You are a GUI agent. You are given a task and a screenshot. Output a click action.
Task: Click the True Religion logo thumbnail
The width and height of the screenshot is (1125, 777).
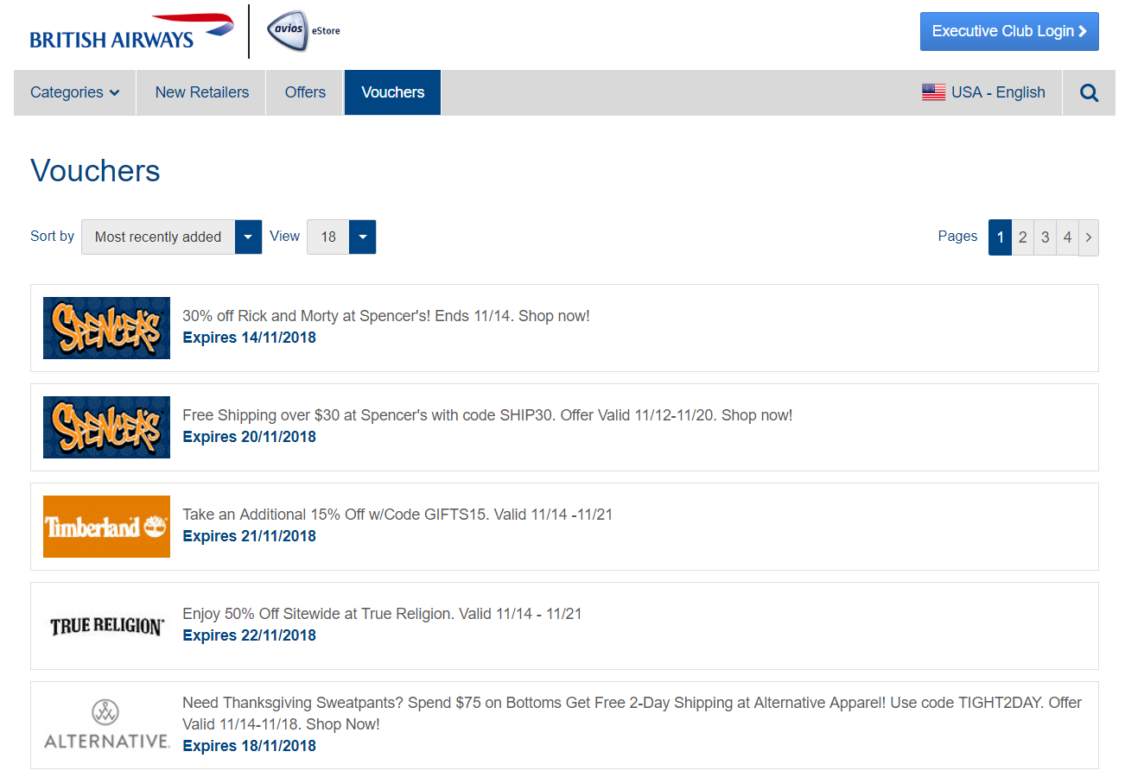pos(106,626)
